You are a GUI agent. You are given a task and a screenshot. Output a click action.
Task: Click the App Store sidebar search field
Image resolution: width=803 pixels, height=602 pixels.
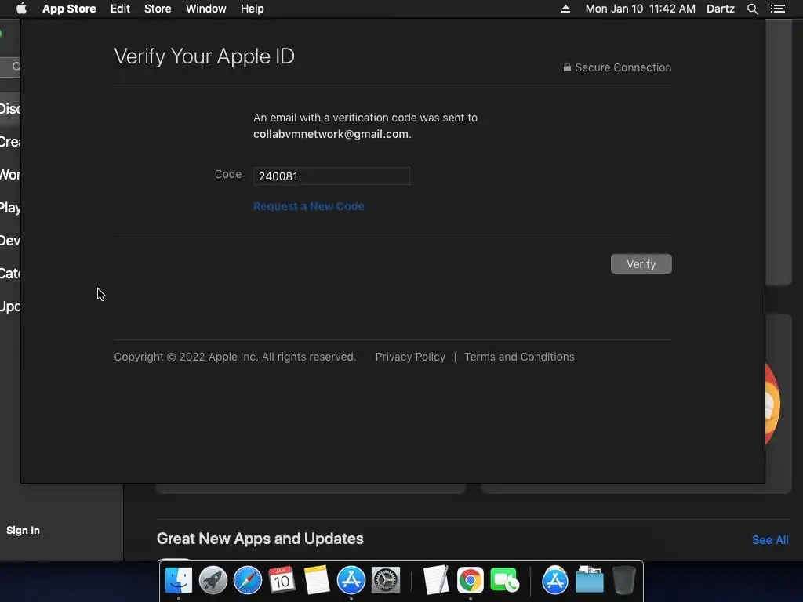click(10, 67)
